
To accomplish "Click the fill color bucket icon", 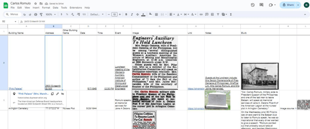I will 150,14.
